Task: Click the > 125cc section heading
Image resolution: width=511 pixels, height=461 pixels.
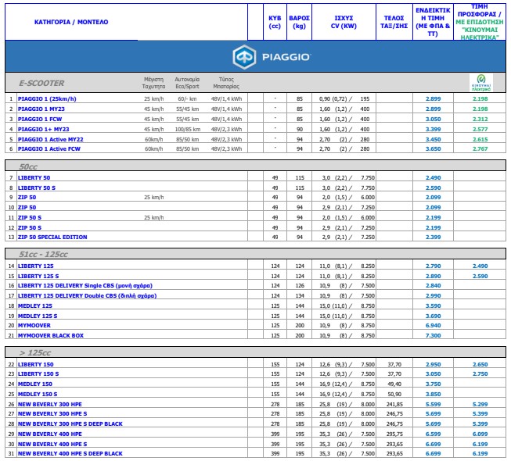Action: tap(35, 352)
